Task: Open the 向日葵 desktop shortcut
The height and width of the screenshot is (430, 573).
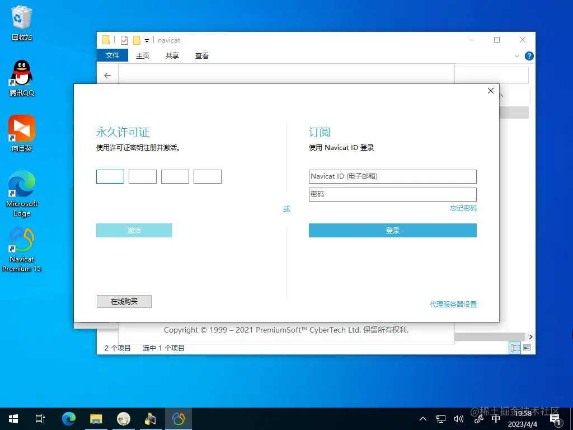Action: [x=22, y=133]
